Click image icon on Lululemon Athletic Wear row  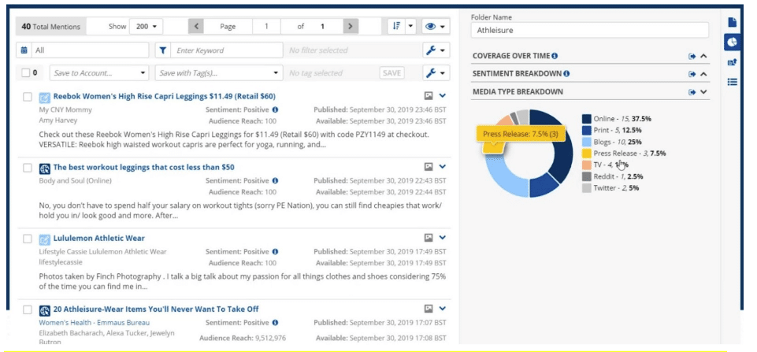pyautogui.click(x=429, y=238)
